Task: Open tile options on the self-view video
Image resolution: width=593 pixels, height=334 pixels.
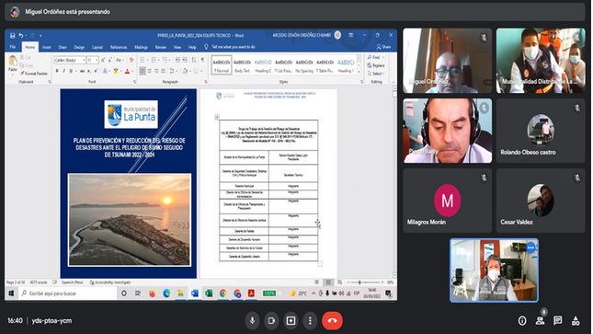Action: pyautogui.click(x=531, y=248)
